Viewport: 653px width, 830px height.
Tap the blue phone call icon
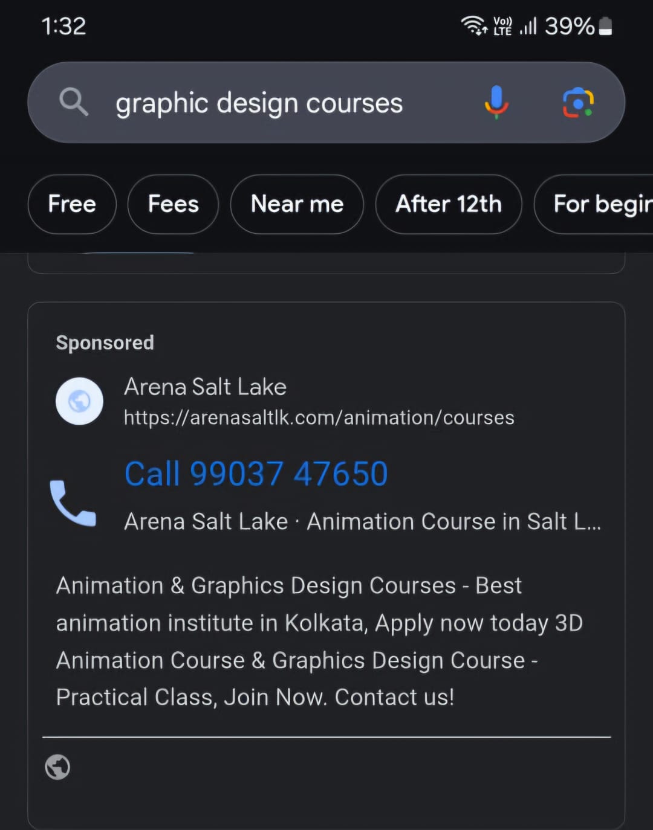[73, 503]
